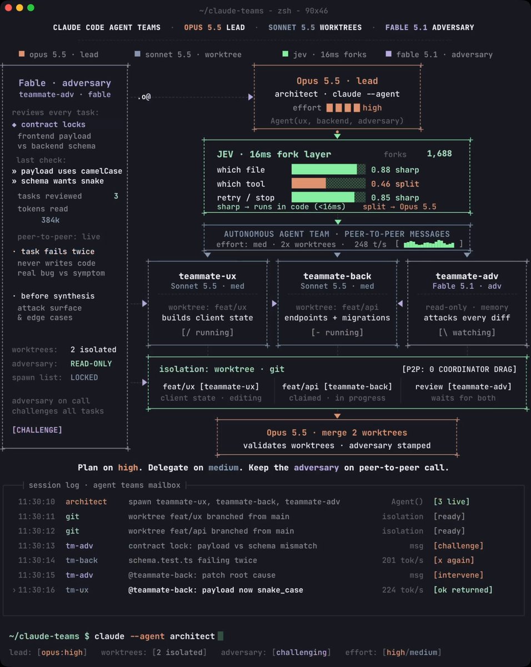Click the yellow macOS minimize dot
Screen dimensions: 531x667
[x=19, y=8]
